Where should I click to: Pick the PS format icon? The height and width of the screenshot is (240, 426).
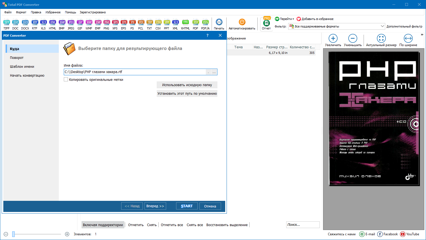tap(132, 22)
